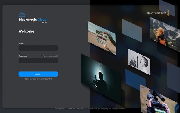Click the Blackmagicdesign logo at top right
180x113 pixels.
(x=158, y=13)
